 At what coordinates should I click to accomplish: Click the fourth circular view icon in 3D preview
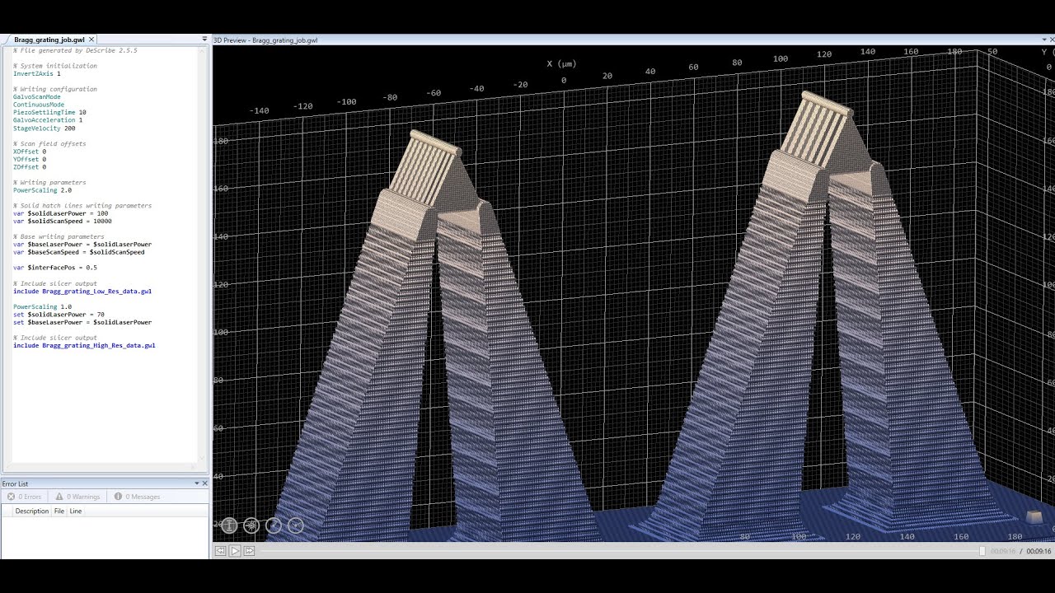click(x=296, y=525)
